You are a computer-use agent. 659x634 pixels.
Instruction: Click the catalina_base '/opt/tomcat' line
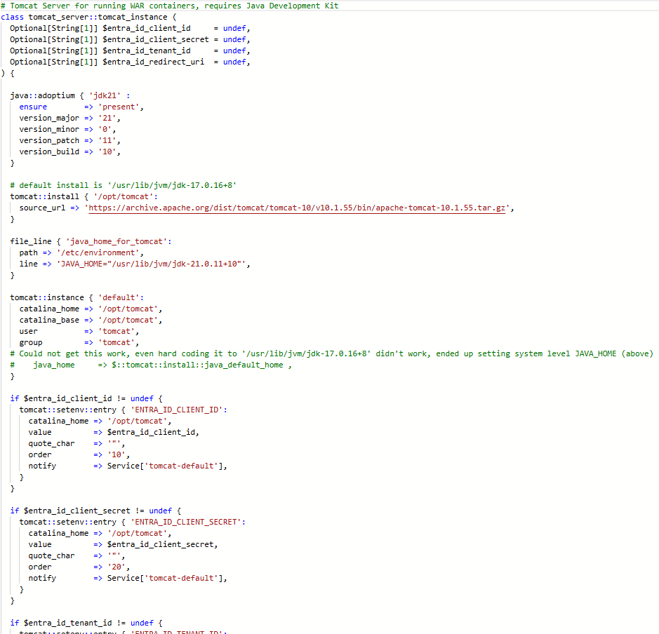pos(91,320)
